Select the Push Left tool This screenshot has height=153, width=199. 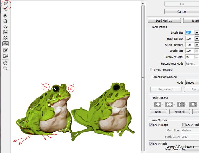tap(5, 32)
